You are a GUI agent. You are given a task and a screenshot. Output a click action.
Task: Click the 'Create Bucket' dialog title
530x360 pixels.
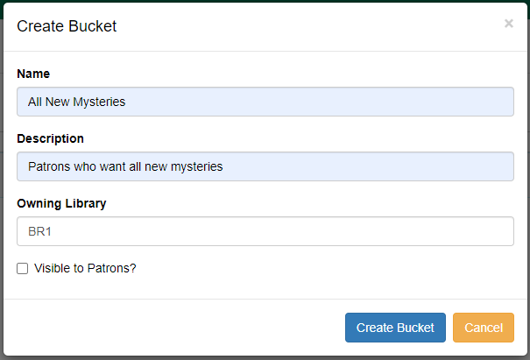pos(67,26)
